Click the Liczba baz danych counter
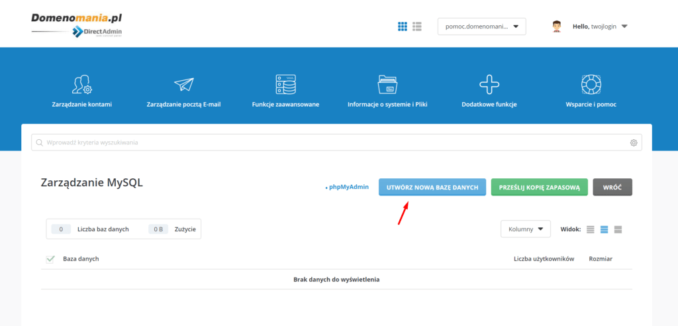The image size is (678, 326). pos(90,229)
